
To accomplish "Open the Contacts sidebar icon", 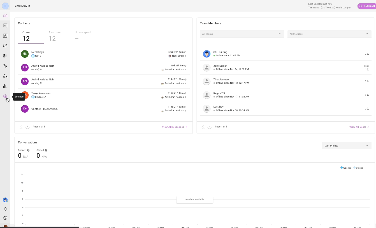I will (5, 36).
